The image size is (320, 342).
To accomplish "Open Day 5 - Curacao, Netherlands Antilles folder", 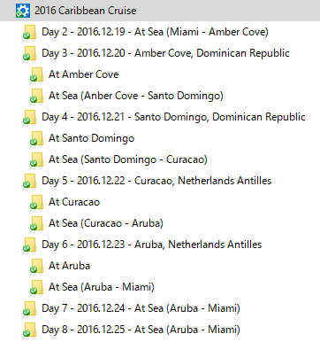I will tap(156, 181).
